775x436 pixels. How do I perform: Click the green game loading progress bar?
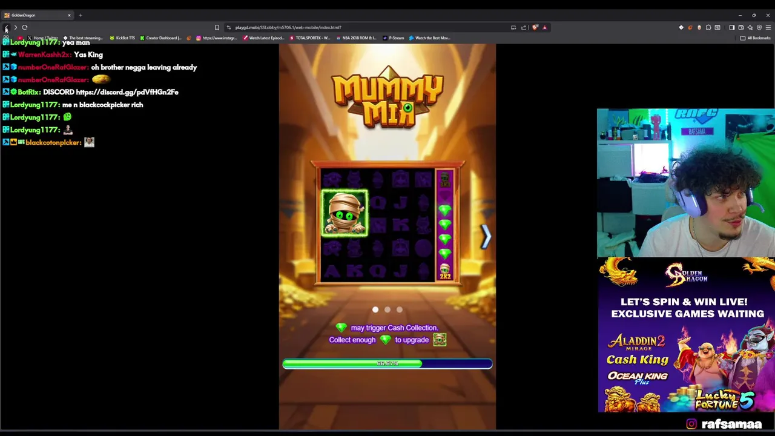point(387,363)
